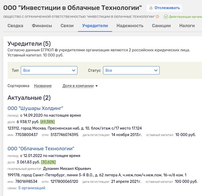The width and height of the screenshot is (202, 196).
Task: Click the OGRN value 5137746074395
Action: (64, 135)
